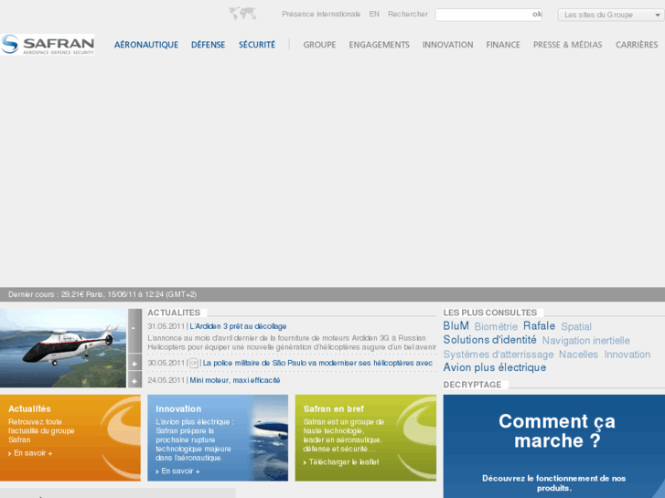Open the Presse & Médias menu
The height and width of the screenshot is (498, 665).
567,45
